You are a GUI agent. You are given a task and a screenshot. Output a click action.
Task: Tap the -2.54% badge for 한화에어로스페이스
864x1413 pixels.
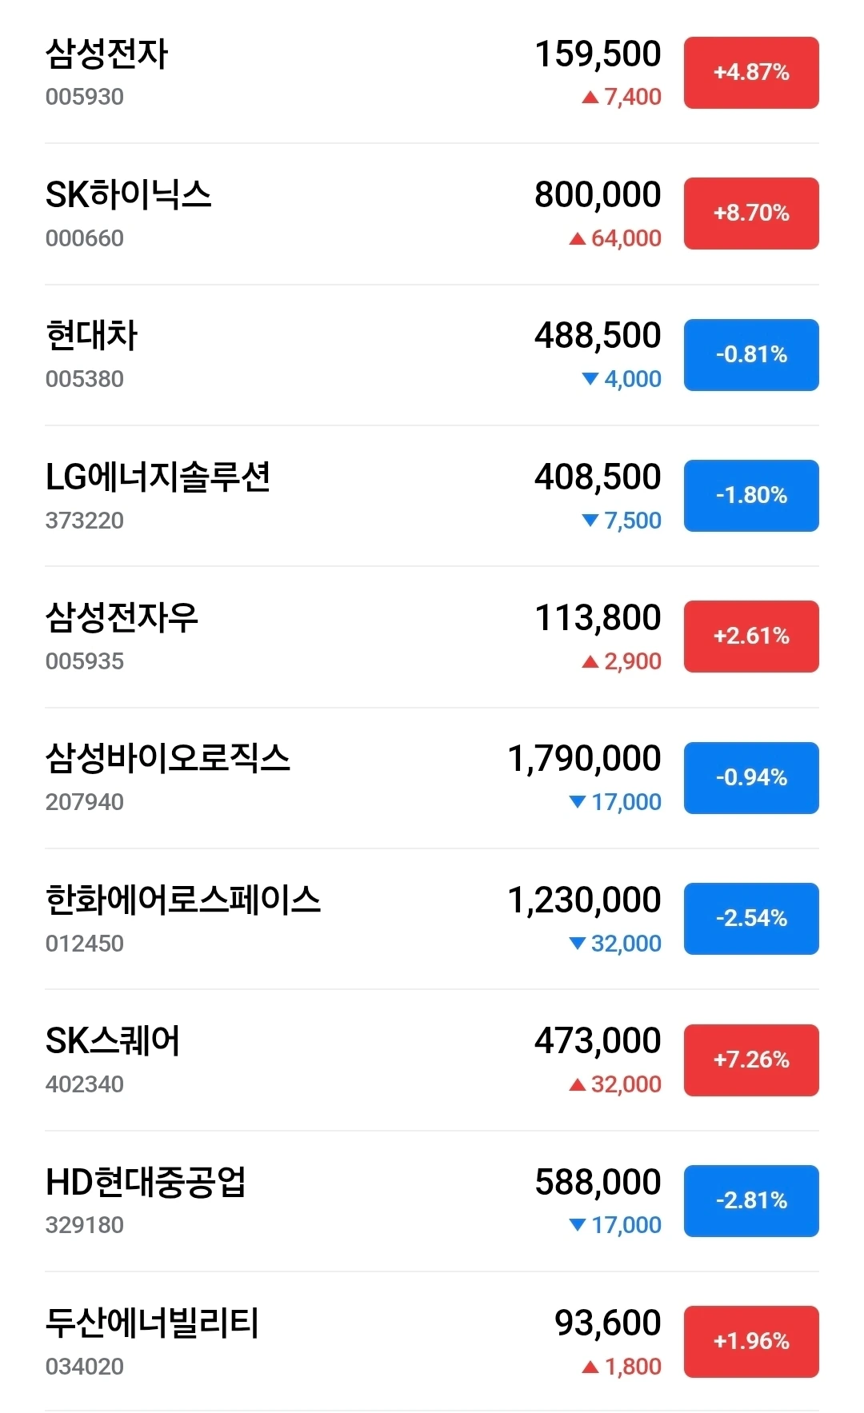click(x=750, y=919)
